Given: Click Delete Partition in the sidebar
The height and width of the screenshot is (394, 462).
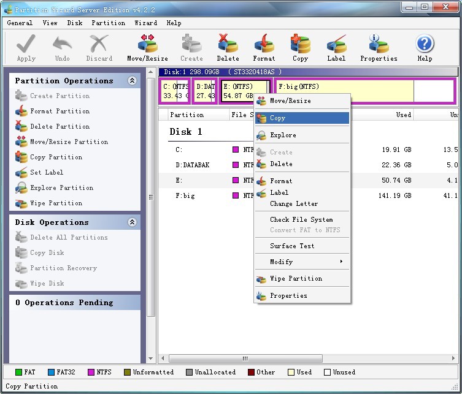Looking at the screenshot, I should [52, 126].
